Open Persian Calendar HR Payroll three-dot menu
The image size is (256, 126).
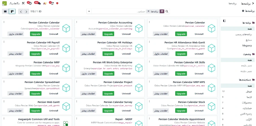point(4,42)
